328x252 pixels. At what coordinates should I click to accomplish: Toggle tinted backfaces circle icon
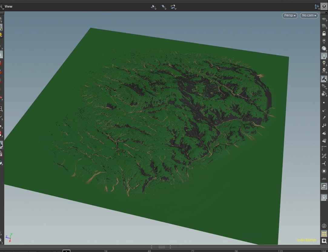[x=324, y=171]
